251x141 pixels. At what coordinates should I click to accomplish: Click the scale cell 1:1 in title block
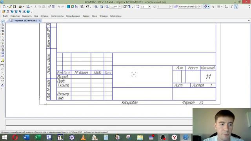coord(208,77)
